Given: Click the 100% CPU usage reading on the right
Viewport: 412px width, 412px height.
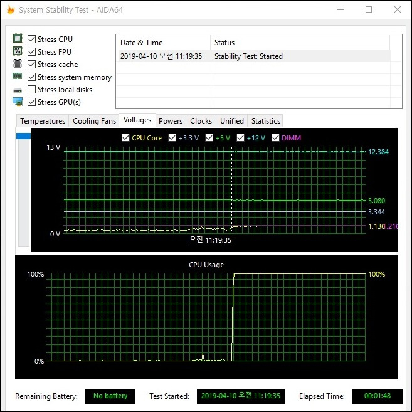Looking at the screenshot, I should coord(376,274).
